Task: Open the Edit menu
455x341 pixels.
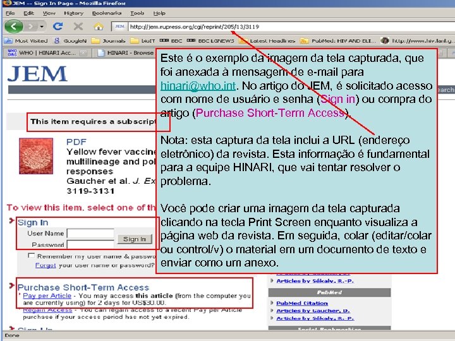Action: click(x=28, y=13)
